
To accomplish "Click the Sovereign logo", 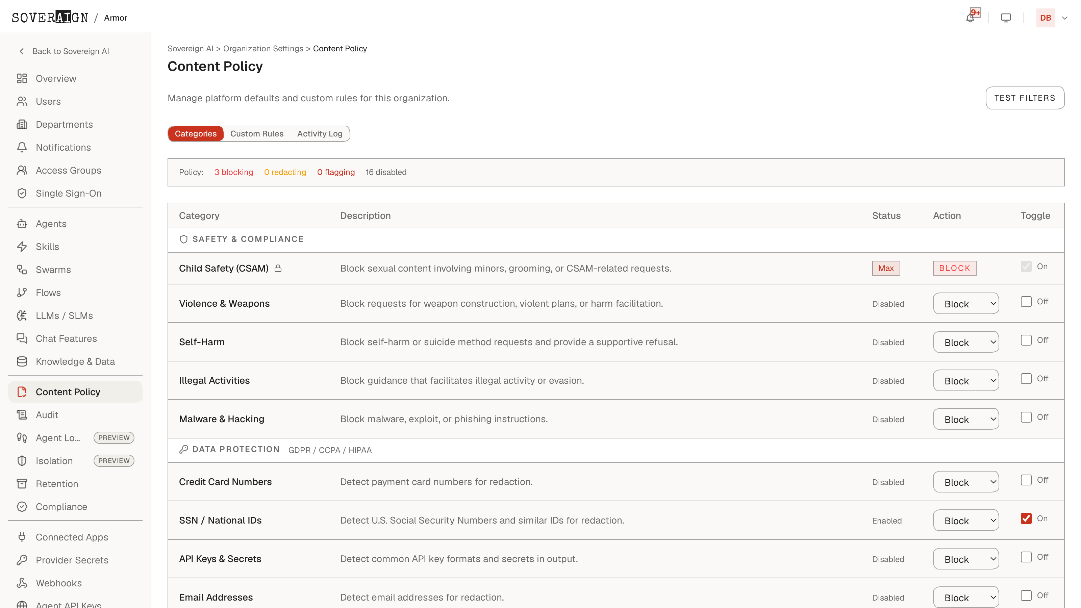I will [x=50, y=17].
